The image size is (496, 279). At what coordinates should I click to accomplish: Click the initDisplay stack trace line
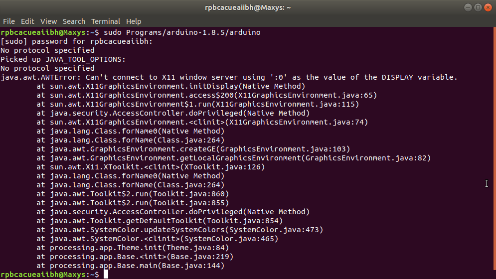click(170, 86)
